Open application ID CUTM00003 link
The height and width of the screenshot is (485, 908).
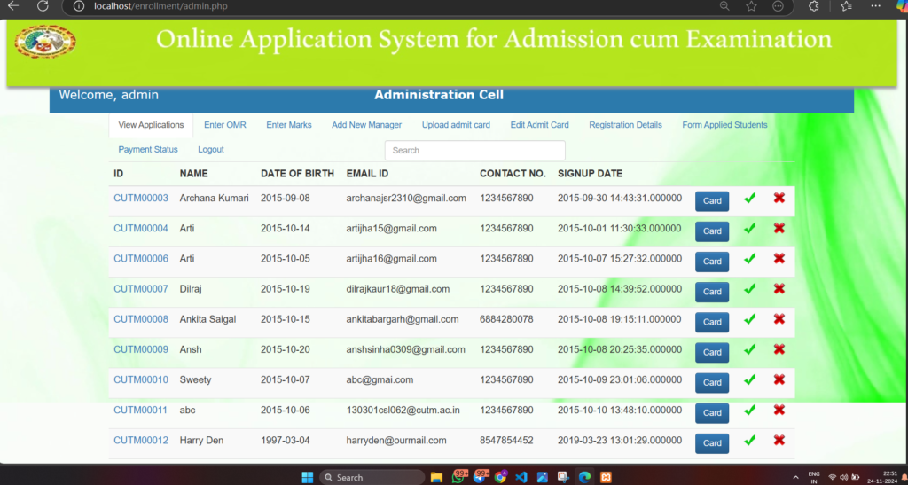pyautogui.click(x=141, y=198)
